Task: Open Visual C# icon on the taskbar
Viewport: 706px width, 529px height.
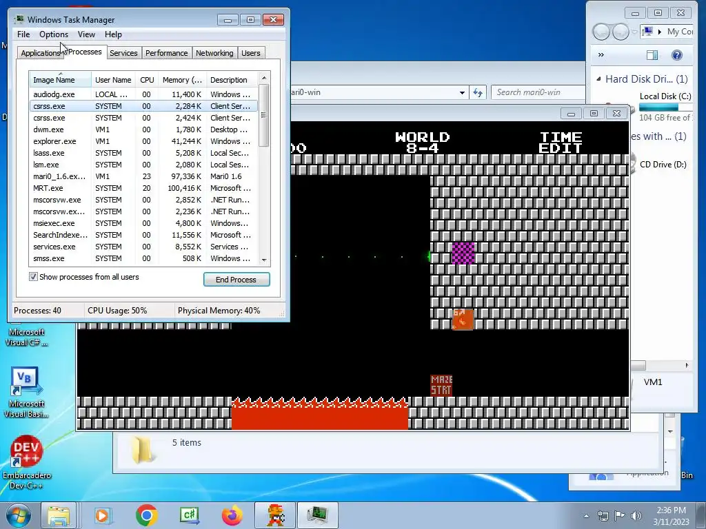Action: pyautogui.click(x=189, y=515)
